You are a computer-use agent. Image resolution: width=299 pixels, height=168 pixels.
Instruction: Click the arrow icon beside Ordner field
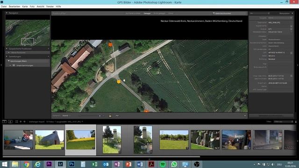tap(291, 29)
